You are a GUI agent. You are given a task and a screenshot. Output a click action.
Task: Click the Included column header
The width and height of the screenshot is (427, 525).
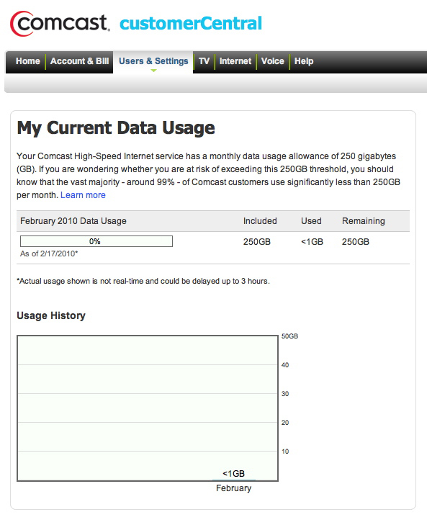click(260, 221)
